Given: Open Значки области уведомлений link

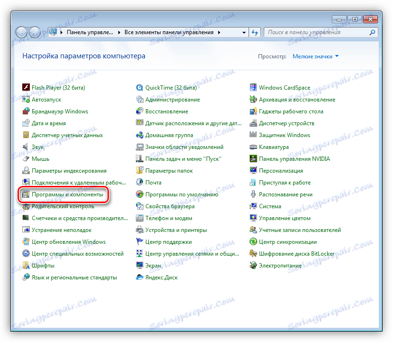Looking at the screenshot, I should coord(184,147).
